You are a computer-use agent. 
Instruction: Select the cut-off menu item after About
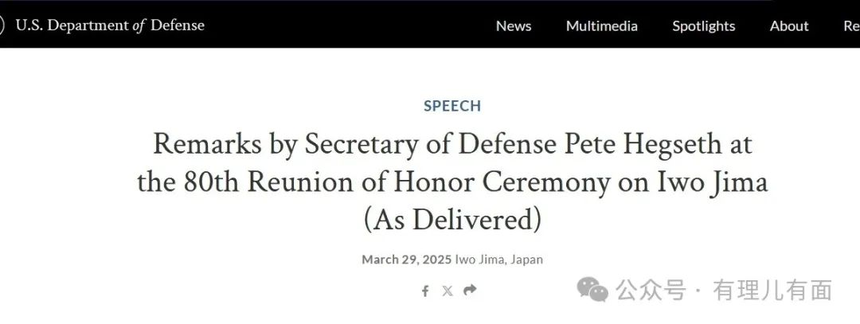point(851,25)
